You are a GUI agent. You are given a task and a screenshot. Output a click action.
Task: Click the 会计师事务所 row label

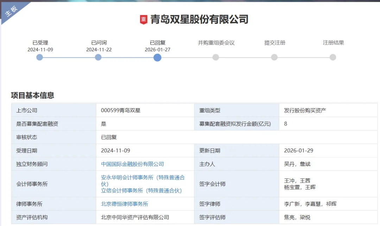(x=32, y=184)
